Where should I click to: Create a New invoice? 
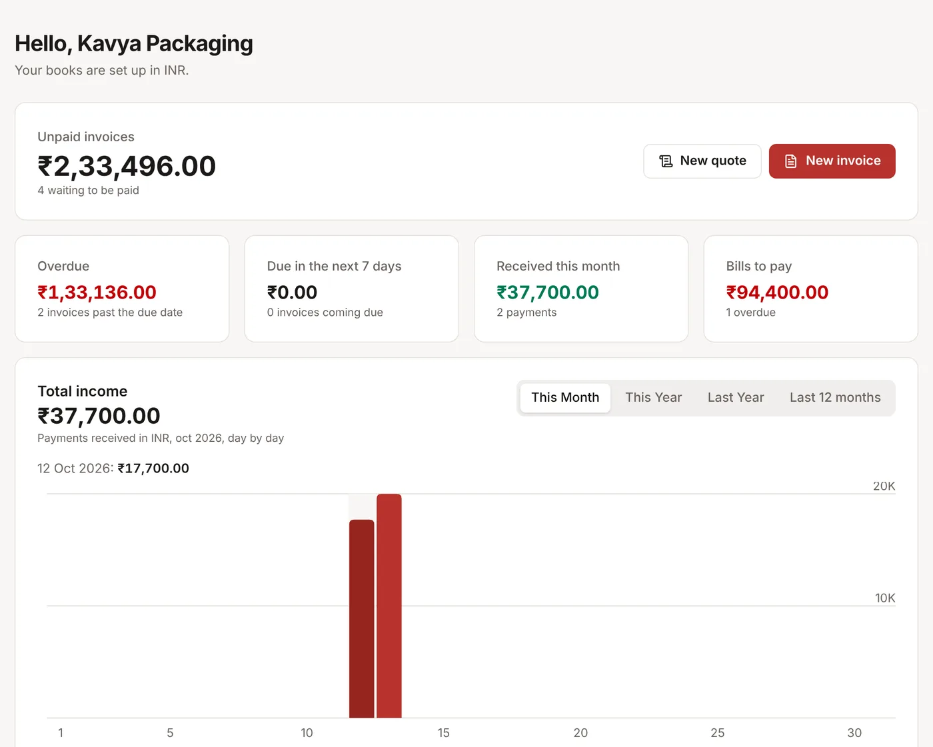pyautogui.click(x=832, y=161)
